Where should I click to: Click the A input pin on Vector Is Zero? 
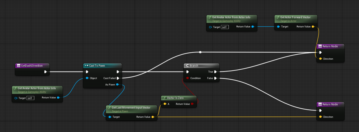coord(165,104)
